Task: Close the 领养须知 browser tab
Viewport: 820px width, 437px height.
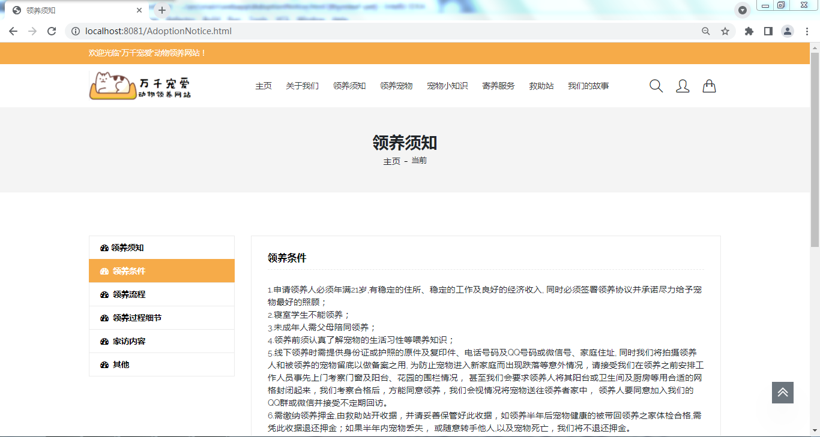Action: (139, 10)
